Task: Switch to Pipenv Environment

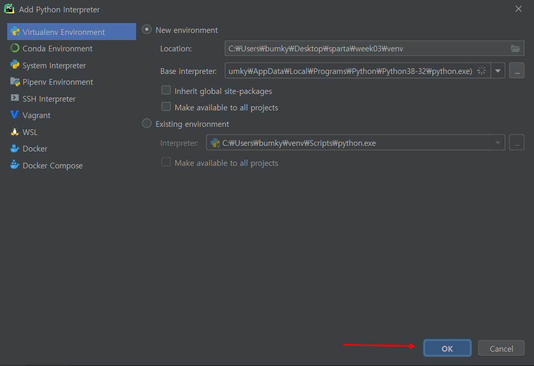Action: coord(71,82)
